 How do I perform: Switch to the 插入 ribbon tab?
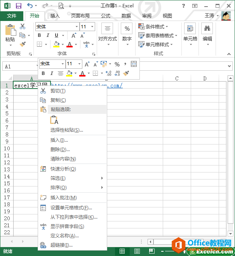[x=55, y=16]
